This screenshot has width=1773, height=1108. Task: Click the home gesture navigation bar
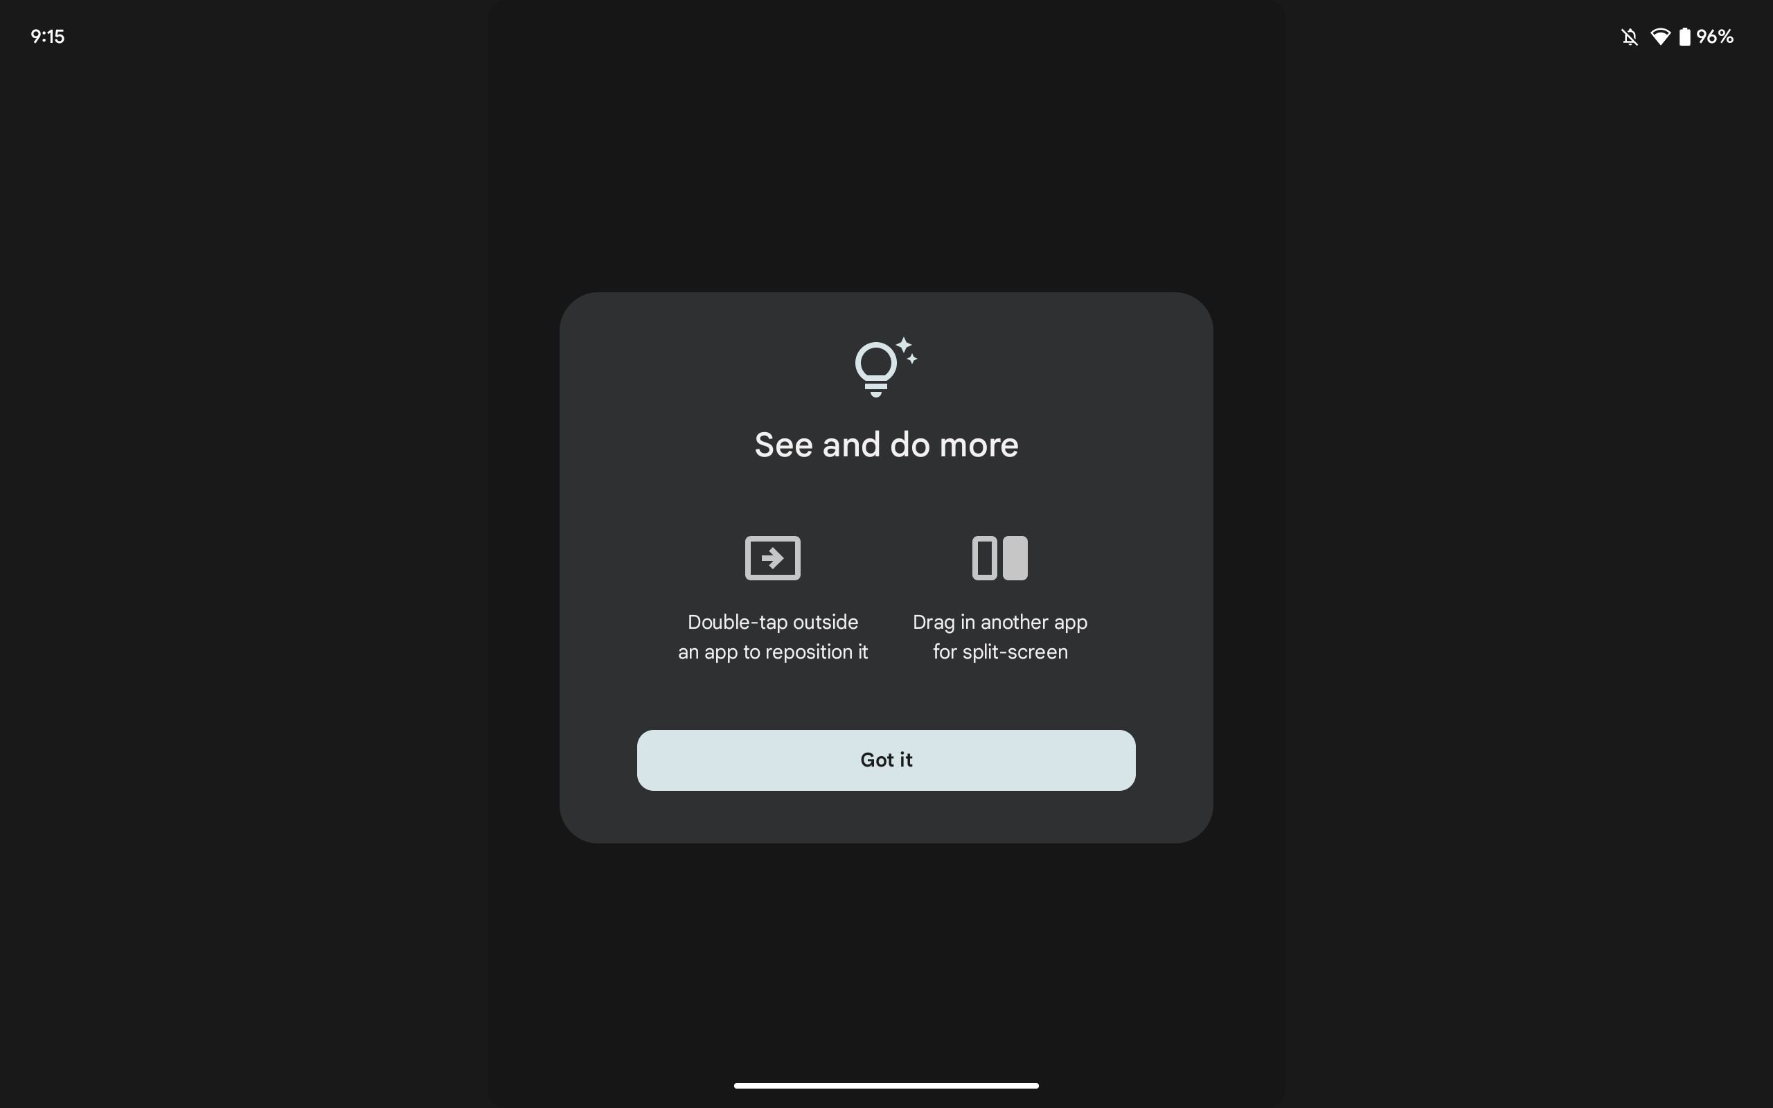[x=886, y=1088]
